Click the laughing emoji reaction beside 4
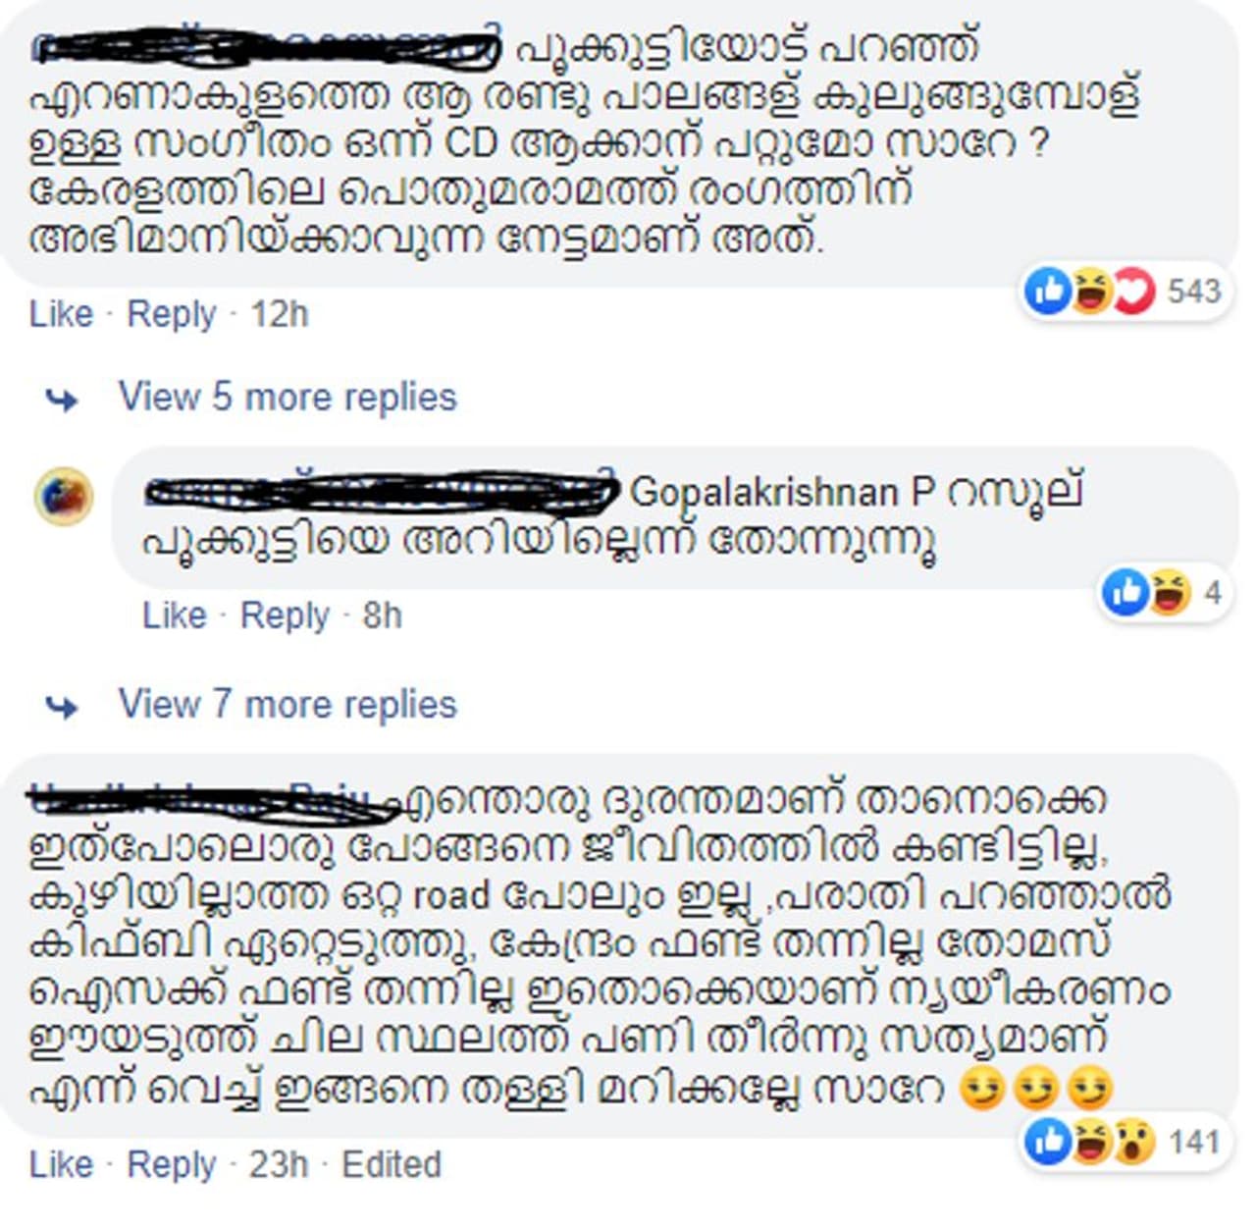The image size is (1256, 1230). 1168,593
